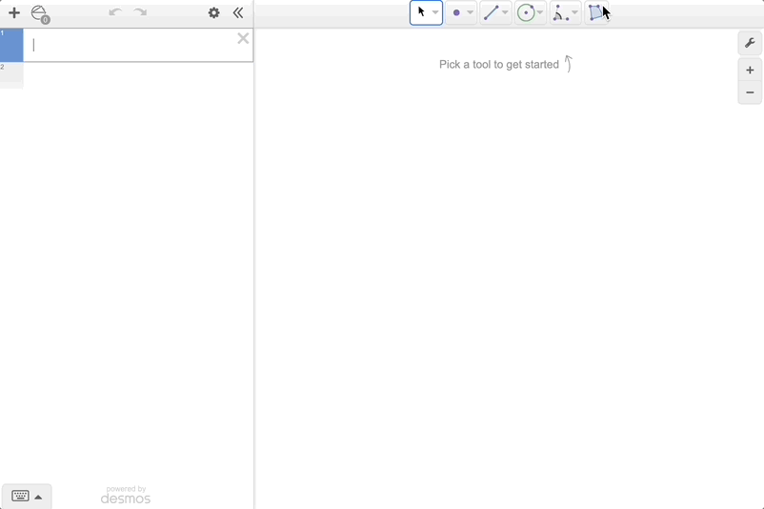Zoom in with plus button
This screenshot has height=509, width=764.
pos(750,71)
